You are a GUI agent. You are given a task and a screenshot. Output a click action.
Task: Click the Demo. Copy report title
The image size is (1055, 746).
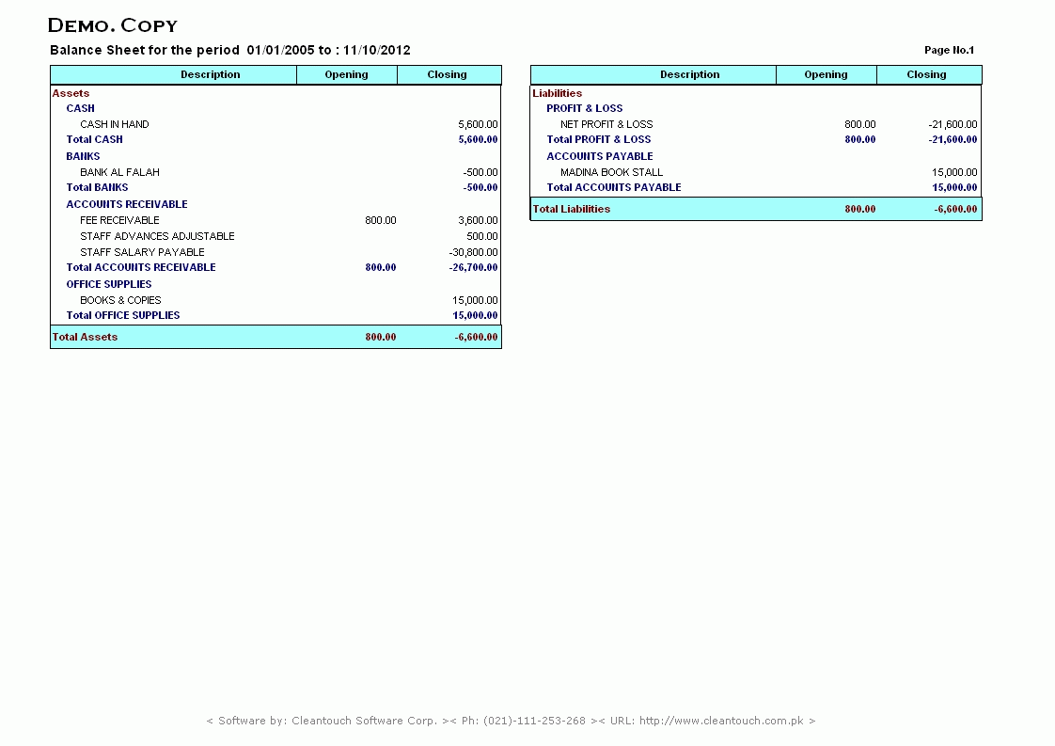point(113,25)
